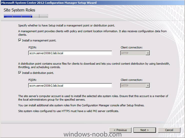
Task: Click 'A management point provides clients' description
Action: click(92, 33)
